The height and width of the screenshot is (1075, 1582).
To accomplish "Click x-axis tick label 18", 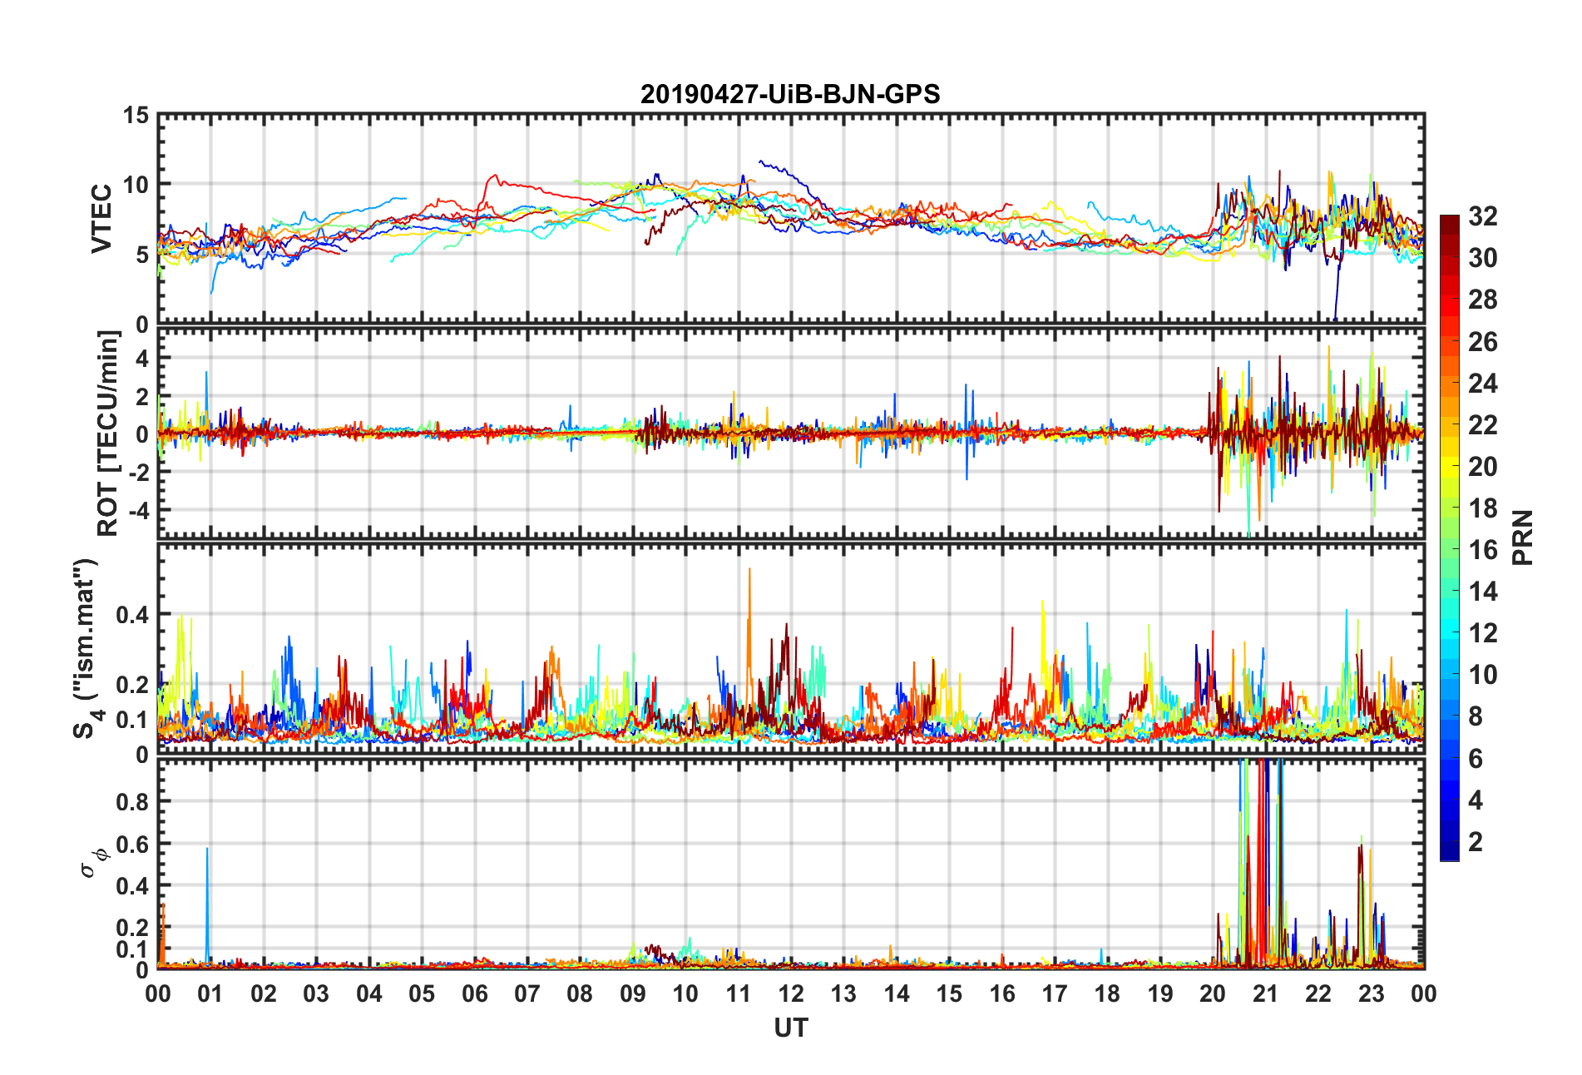I will 1107,993.
